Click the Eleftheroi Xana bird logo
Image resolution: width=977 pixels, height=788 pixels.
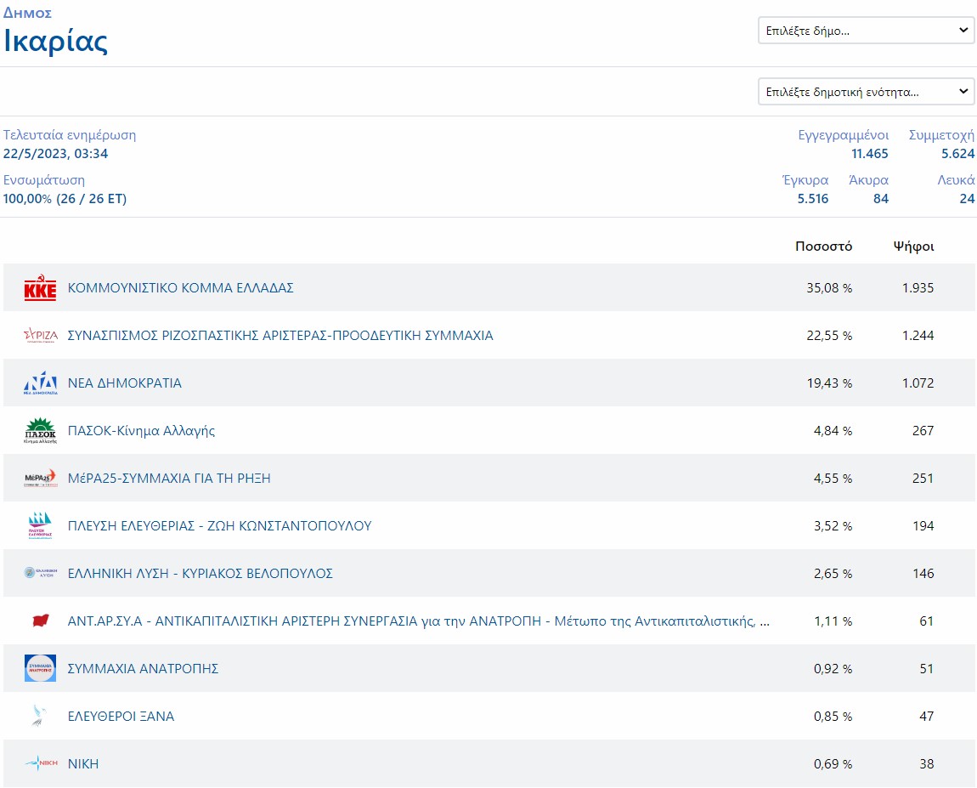coord(39,716)
